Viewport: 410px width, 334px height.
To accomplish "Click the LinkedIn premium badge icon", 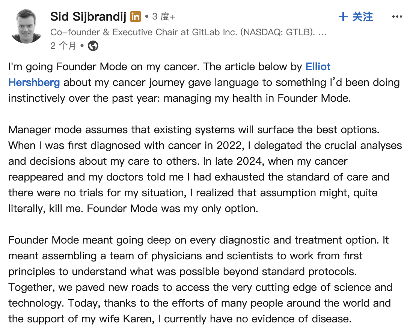I will (136, 17).
